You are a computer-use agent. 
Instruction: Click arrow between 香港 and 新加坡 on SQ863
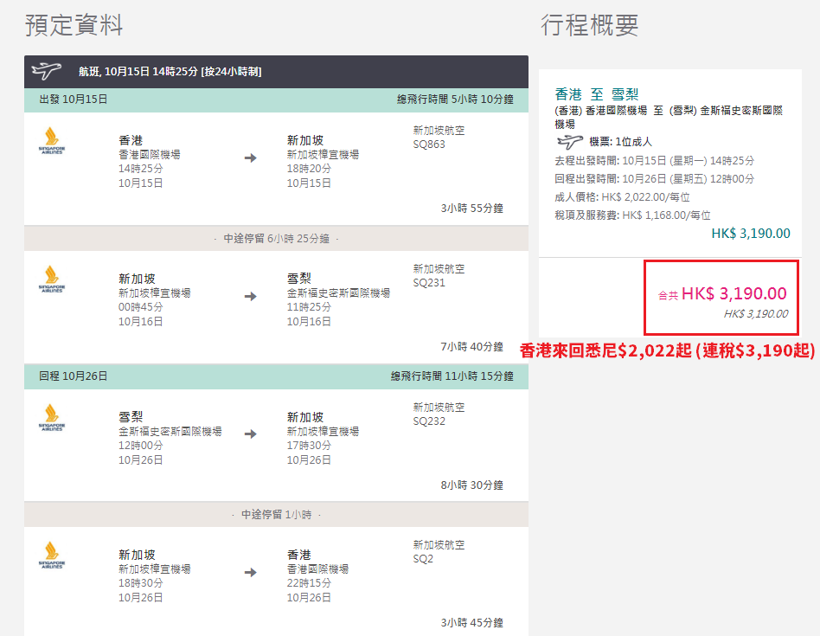(x=251, y=157)
